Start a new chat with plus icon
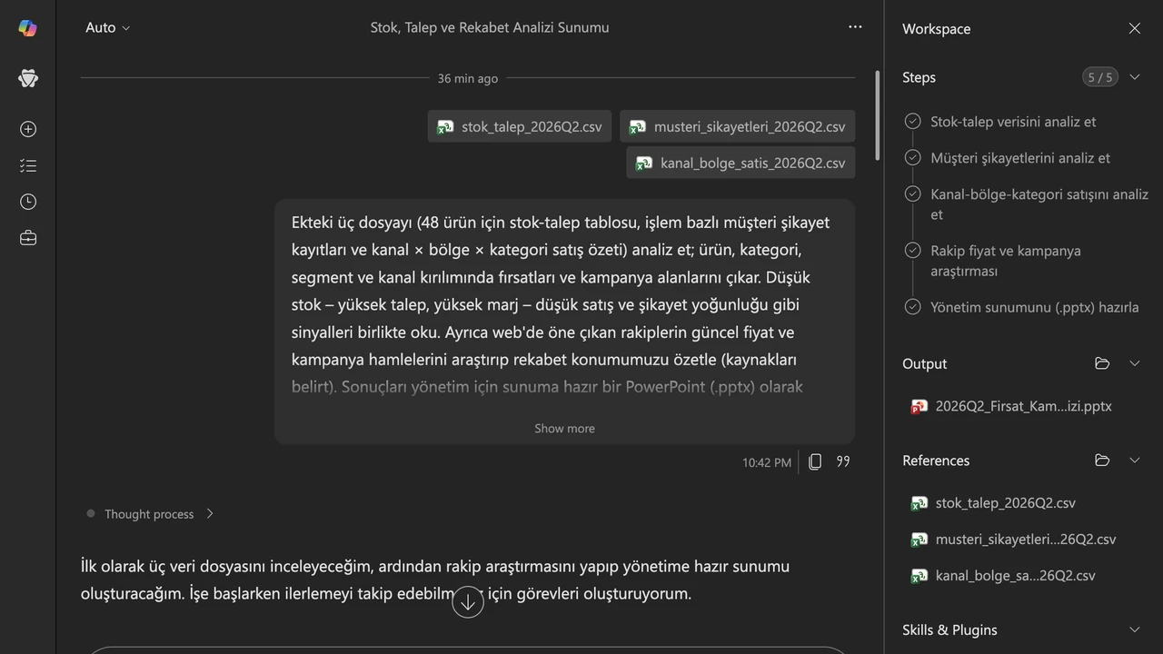Screen dimensions: 1163x654 point(28,129)
